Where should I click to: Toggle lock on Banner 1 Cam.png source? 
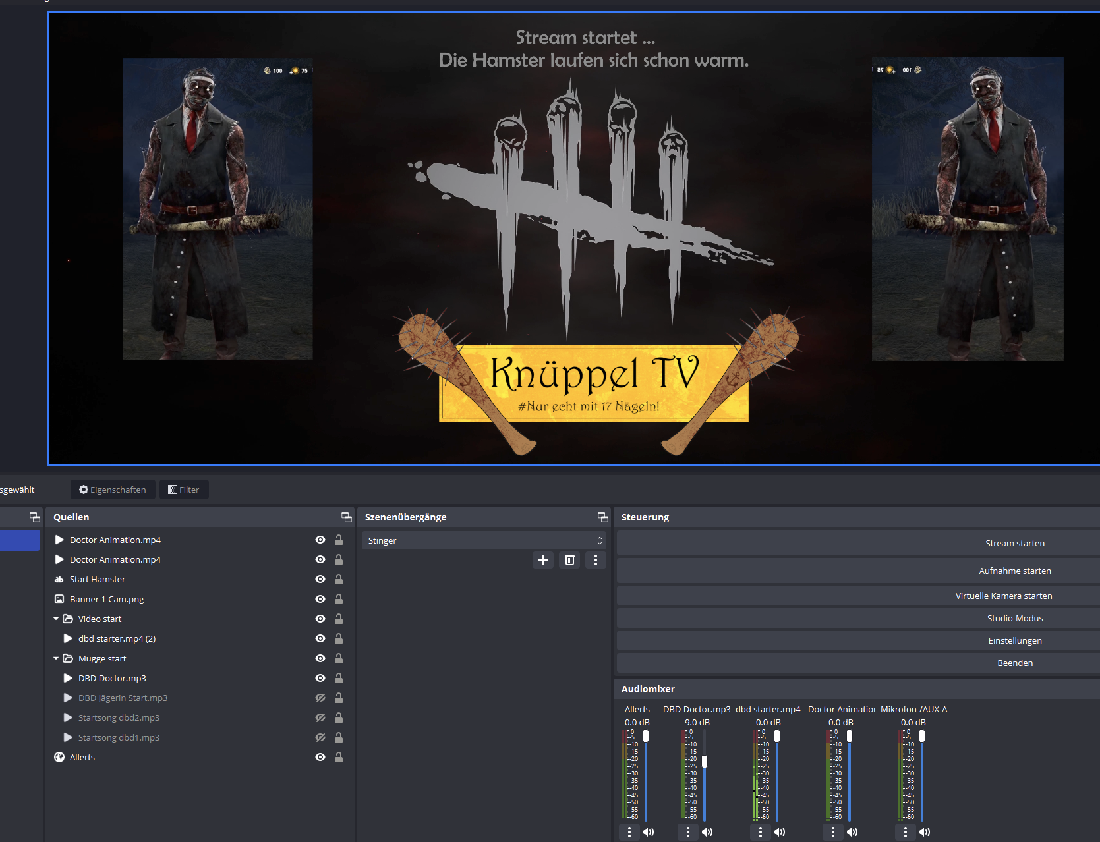click(338, 599)
